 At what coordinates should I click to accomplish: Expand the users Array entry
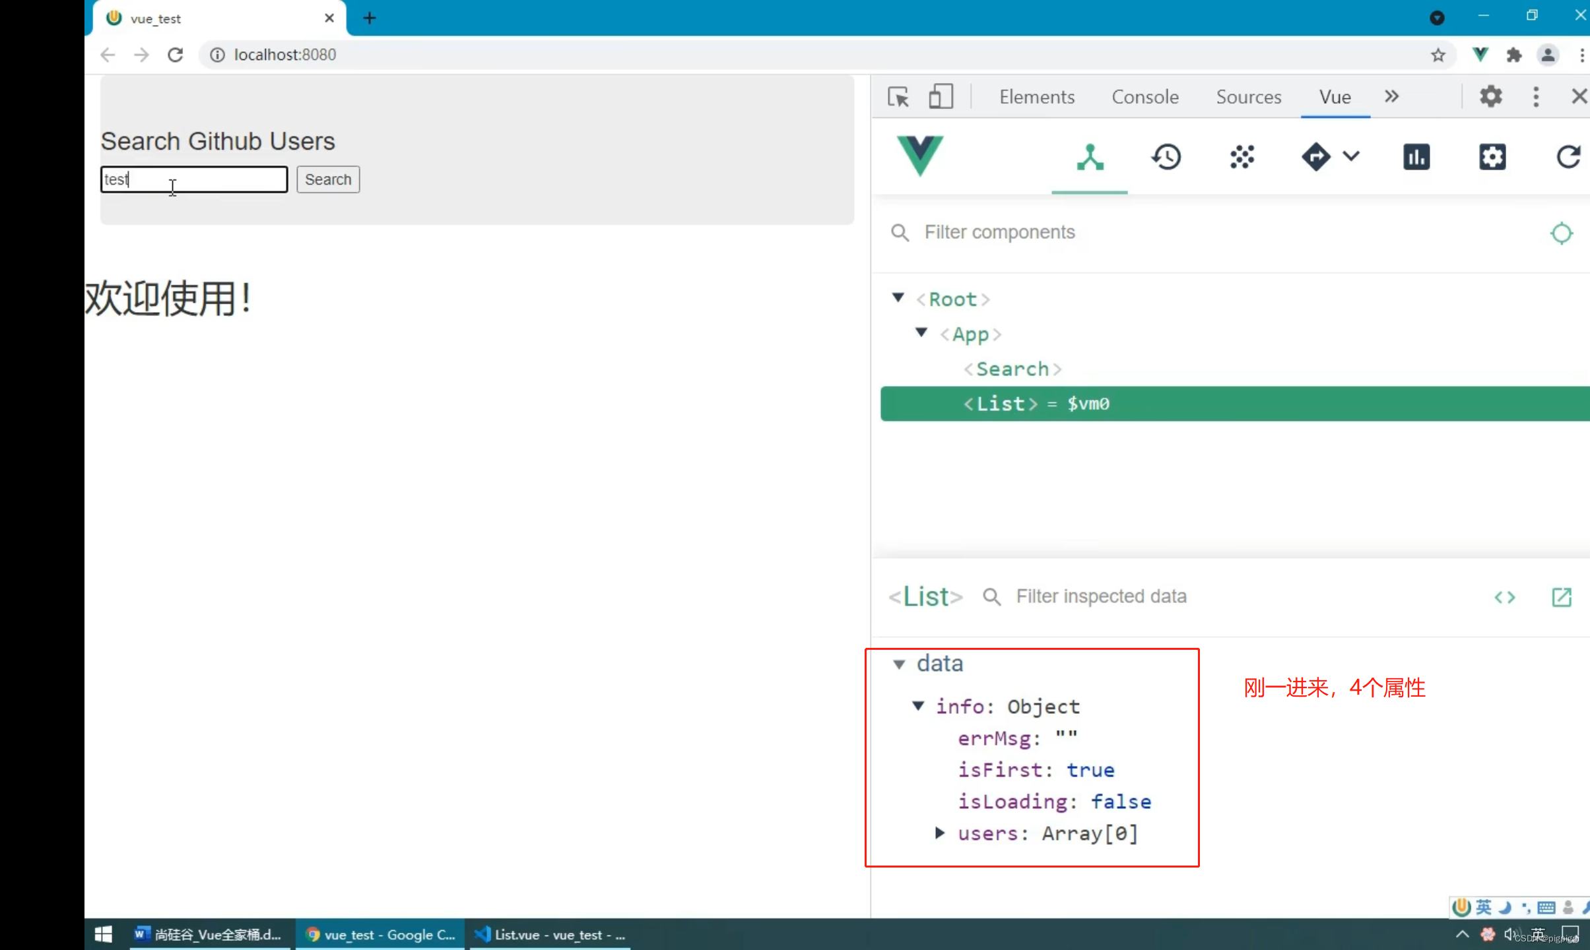(x=939, y=833)
